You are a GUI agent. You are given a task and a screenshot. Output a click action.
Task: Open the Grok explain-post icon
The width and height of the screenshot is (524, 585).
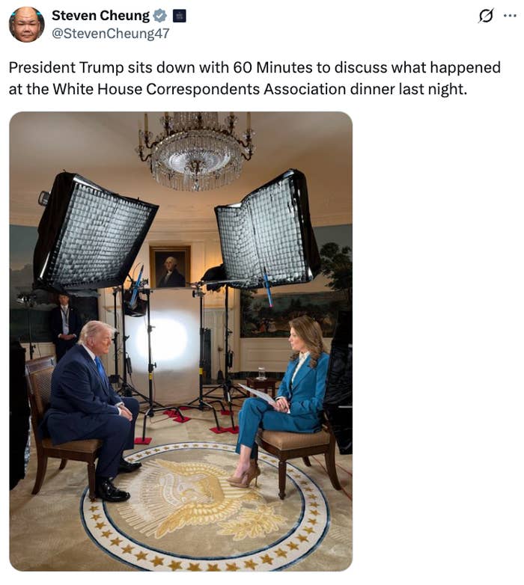point(486,16)
